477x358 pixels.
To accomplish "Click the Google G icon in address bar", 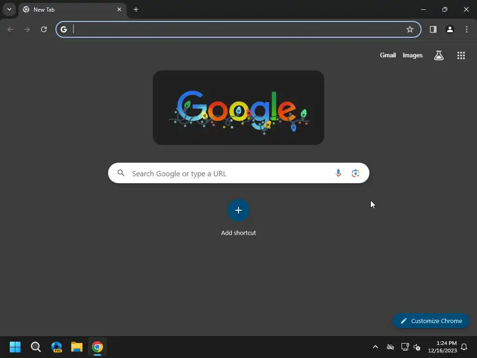I will point(63,29).
